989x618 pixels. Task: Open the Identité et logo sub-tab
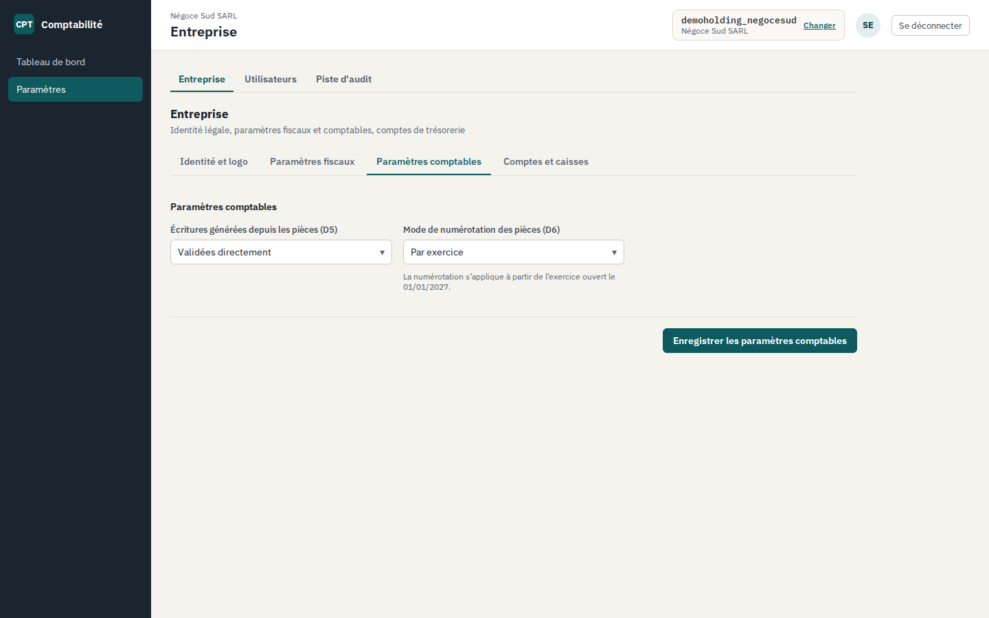coord(214,161)
